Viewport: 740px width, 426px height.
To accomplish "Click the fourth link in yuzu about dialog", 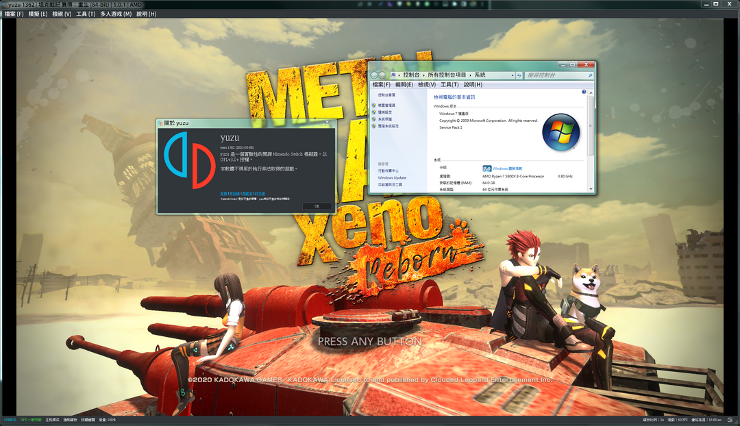I will tap(260, 193).
